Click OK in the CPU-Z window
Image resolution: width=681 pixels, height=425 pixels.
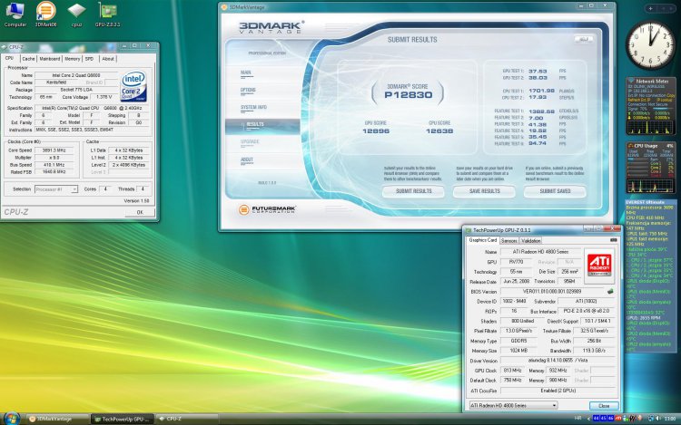[140, 212]
